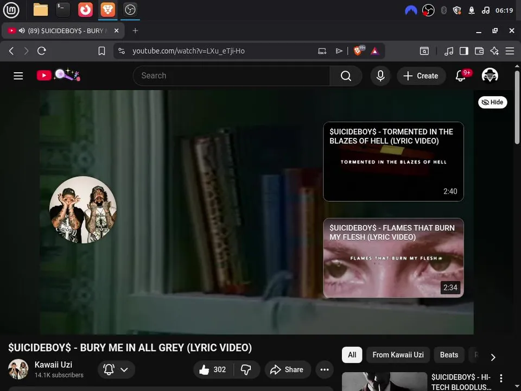
Task: Share this video
Action: (x=288, y=369)
